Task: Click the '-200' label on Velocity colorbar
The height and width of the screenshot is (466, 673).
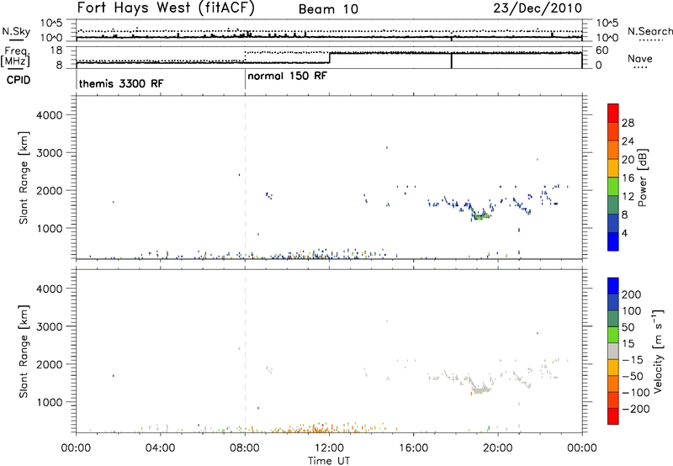Action: point(635,409)
